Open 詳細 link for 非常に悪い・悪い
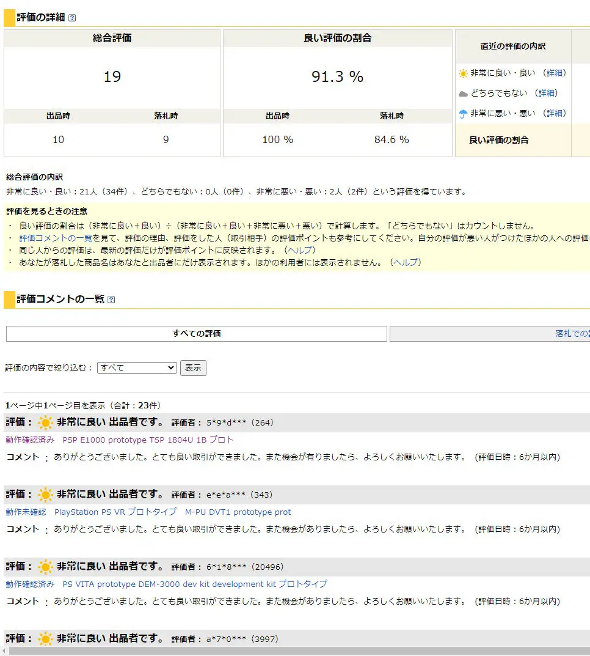This screenshot has height=656, width=590. coord(555,113)
